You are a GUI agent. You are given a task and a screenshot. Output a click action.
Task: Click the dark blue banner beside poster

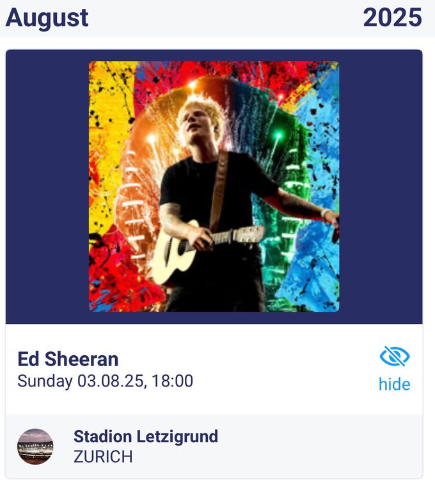point(47,186)
